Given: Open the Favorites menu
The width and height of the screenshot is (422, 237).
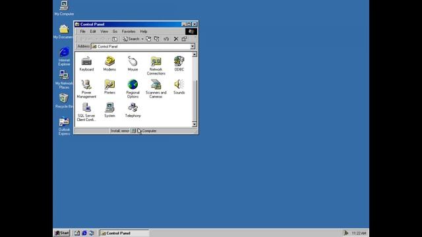Looking at the screenshot, I should coord(129,32).
